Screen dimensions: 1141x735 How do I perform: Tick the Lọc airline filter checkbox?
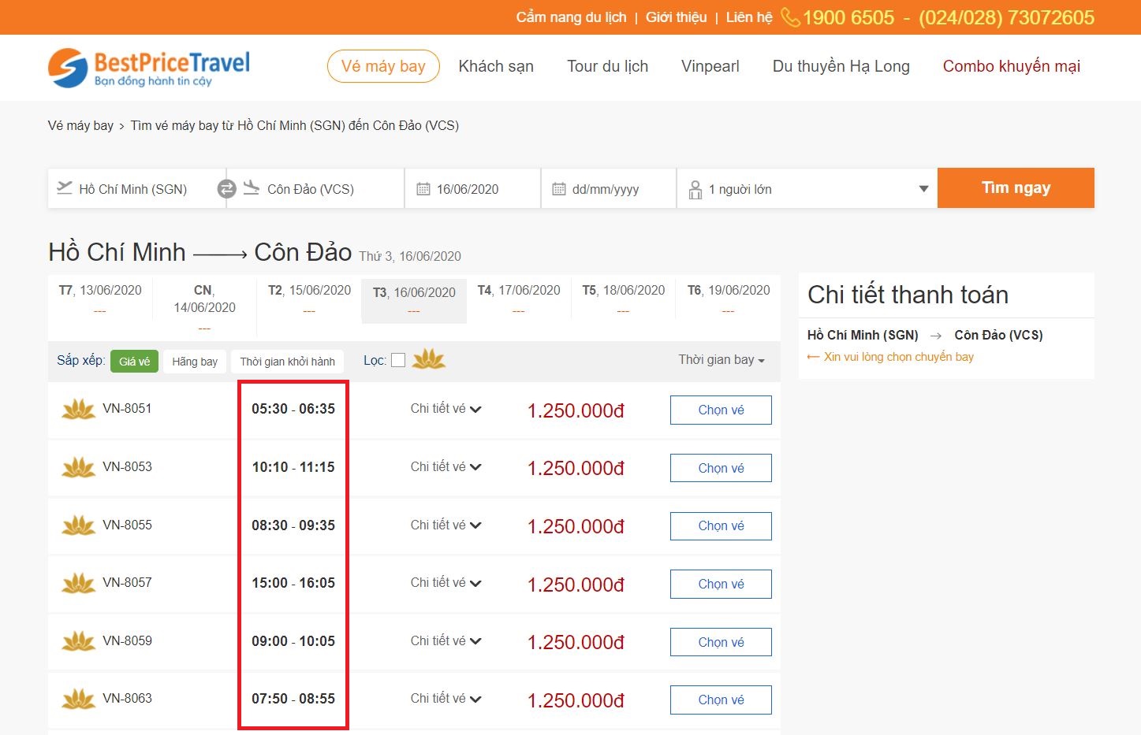click(398, 360)
